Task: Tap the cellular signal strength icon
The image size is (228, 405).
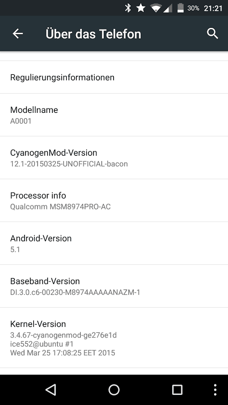Action: point(168,8)
